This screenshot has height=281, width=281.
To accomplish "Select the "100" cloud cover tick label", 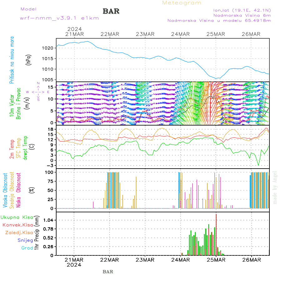I will click(x=49, y=172).
